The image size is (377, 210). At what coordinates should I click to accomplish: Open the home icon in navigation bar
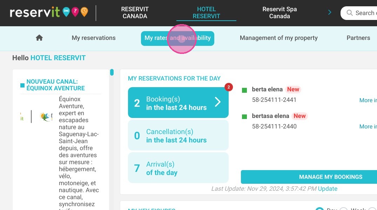click(39, 38)
